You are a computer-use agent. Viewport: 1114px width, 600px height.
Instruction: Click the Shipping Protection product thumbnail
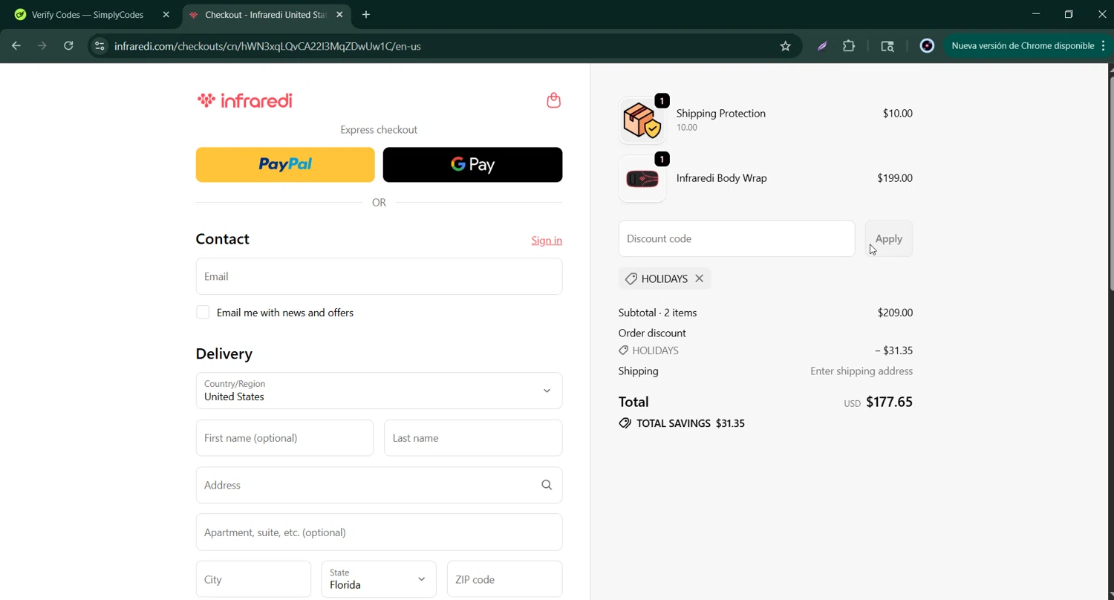642,120
